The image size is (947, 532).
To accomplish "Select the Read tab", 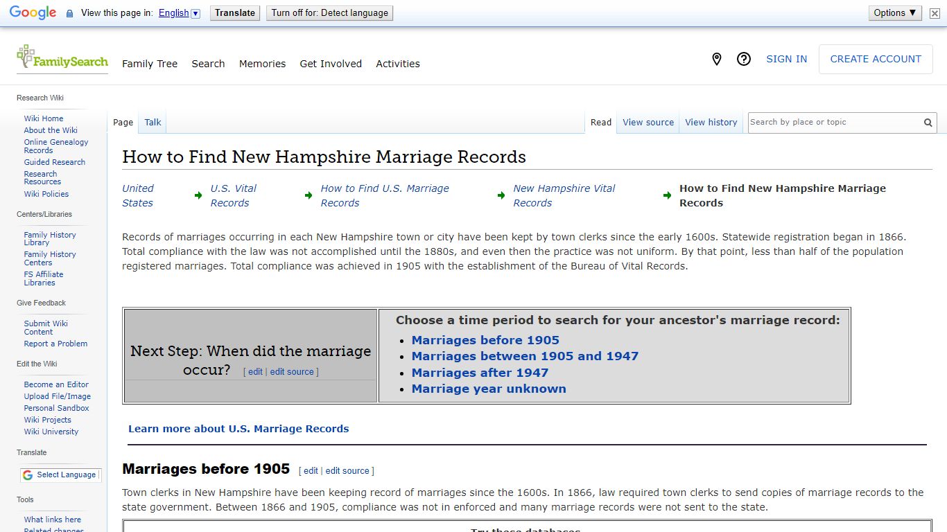I will click(x=601, y=123).
